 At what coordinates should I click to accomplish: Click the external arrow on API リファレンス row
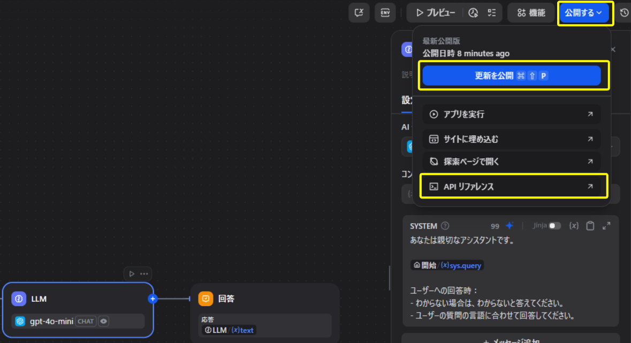coord(590,186)
